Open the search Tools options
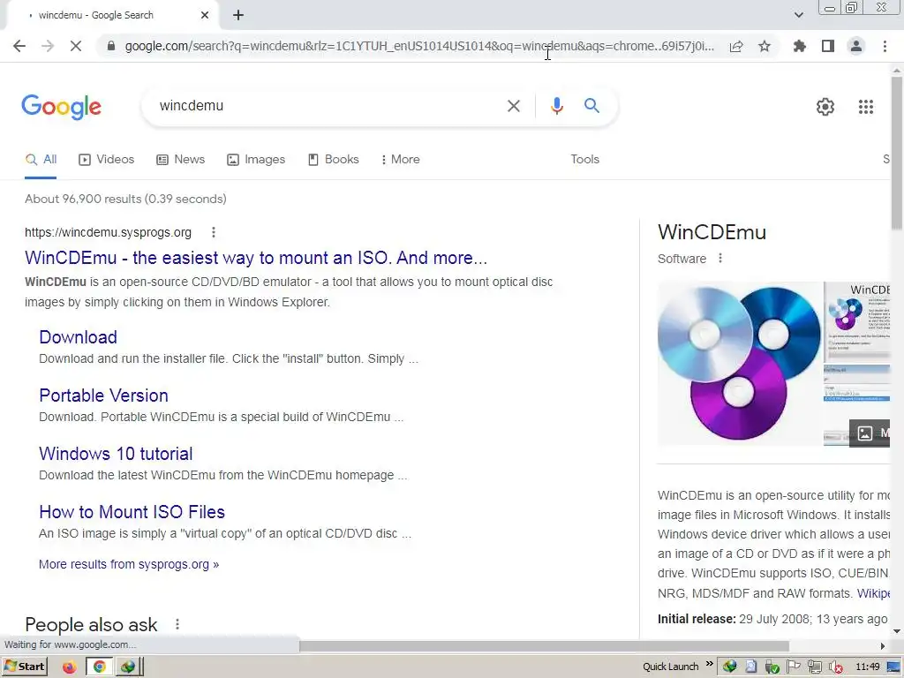 coord(584,160)
